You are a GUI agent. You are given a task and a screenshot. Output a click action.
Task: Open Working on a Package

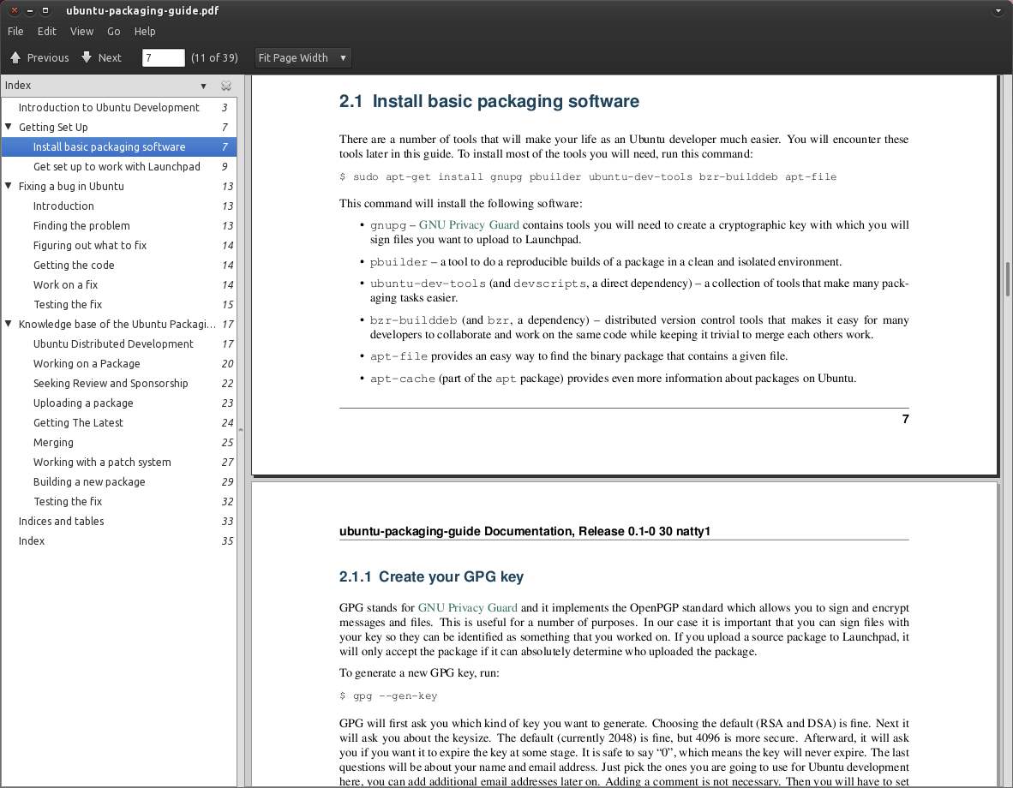point(119,364)
